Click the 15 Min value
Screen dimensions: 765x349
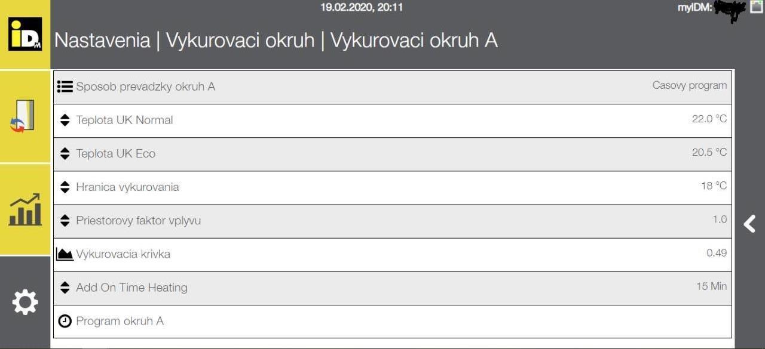click(x=712, y=286)
